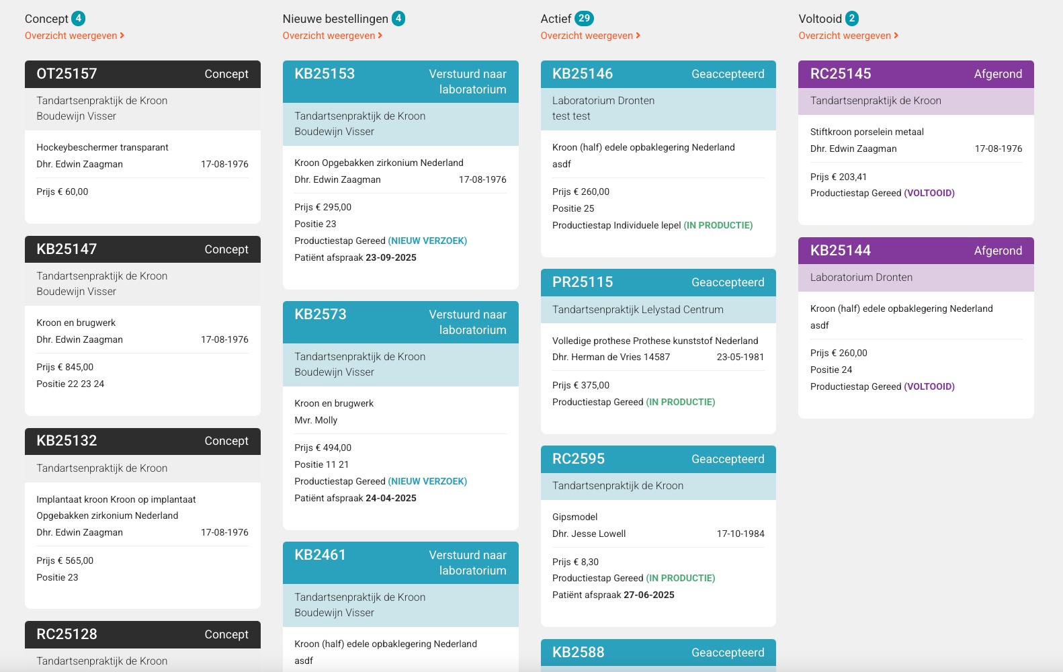Select order KB2573 card header
1063x672 pixels.
tap(400, 322)
